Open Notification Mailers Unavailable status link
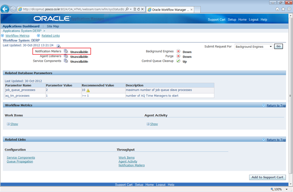Image resolution: width=293 pixels, height=192 pixels. click(x=79, y=52)
